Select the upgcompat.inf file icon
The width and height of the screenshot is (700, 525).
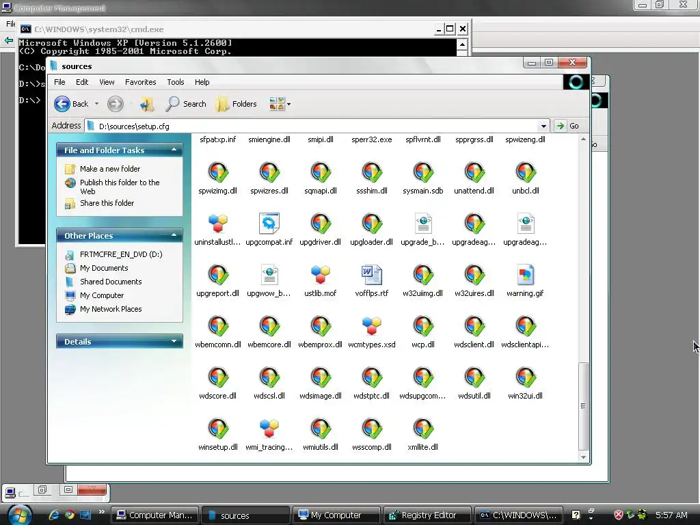click(x=269, y=224)
